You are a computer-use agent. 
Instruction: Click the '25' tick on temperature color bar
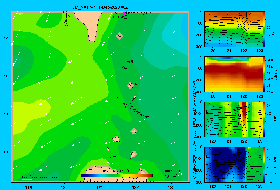[268, 19]
